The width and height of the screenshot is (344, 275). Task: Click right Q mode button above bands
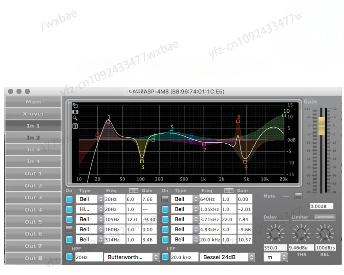pos(229,190)
